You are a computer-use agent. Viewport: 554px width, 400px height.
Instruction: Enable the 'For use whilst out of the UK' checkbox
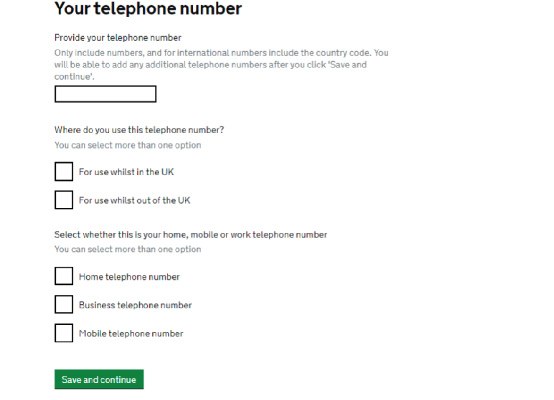pos(64,200)
